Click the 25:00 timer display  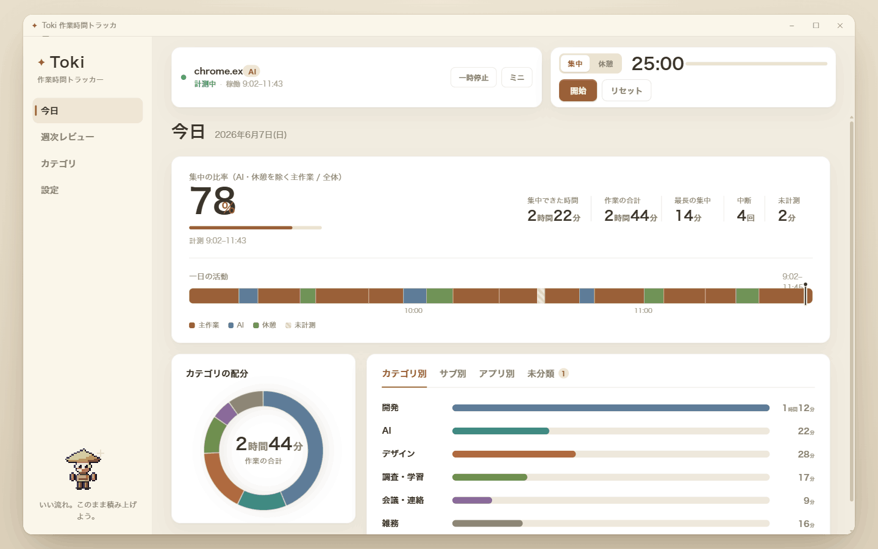(658, 63)
